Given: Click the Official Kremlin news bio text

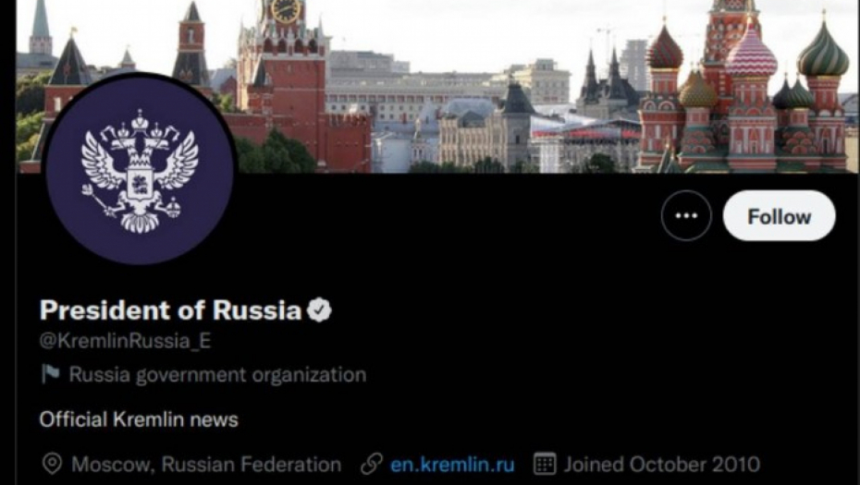Looking at the screenshot, I should (139, 419).
